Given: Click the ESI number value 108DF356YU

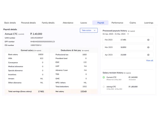Looking at the screenshot, I should tap(36, 45).
